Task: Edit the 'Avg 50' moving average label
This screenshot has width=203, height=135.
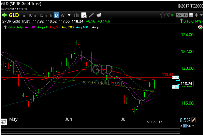Action: tap(55, 27)
